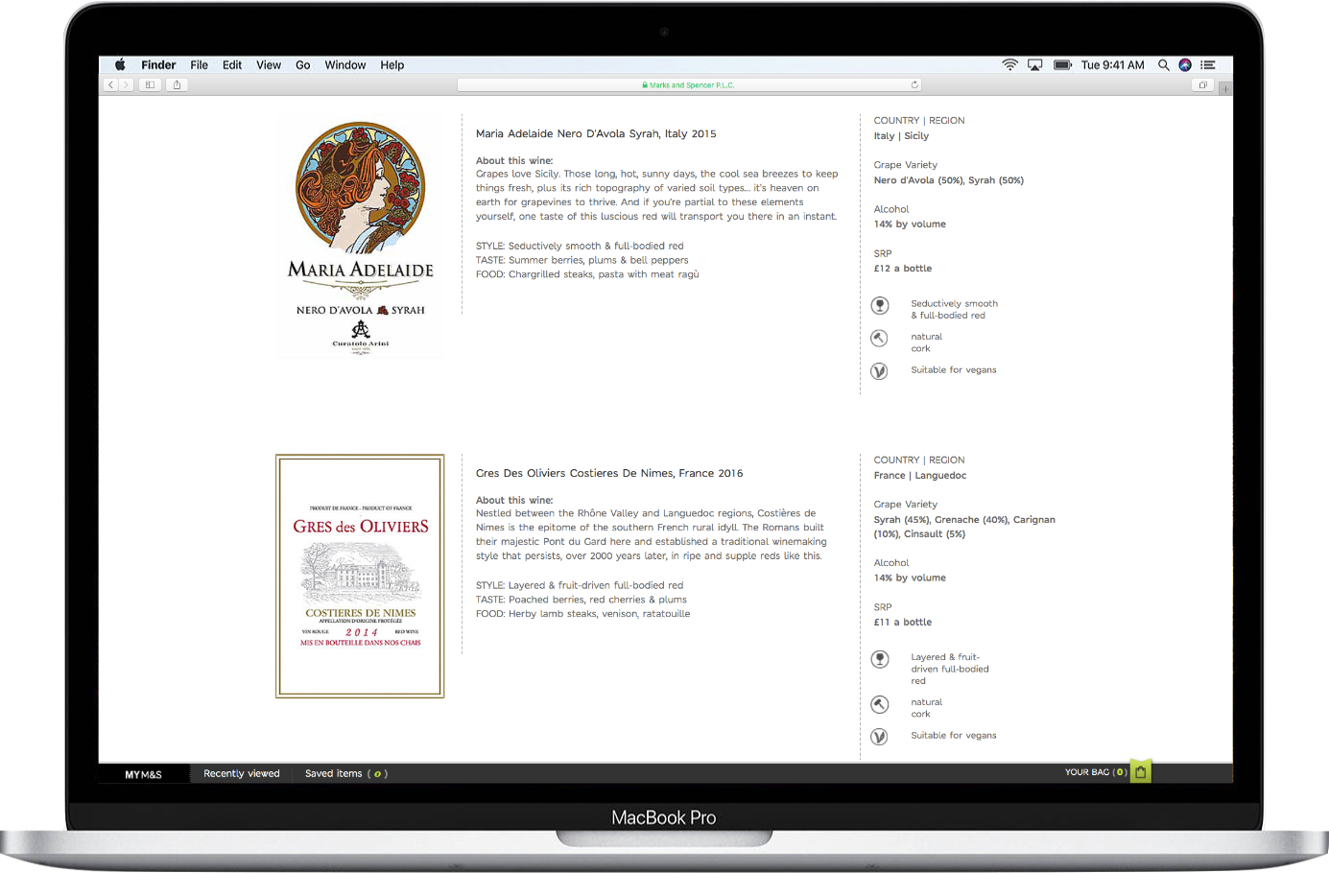Open Spotlight search magnifier
This screenshot has width=1329, height=873.
pyautogui.click(x=1163, y=65)
